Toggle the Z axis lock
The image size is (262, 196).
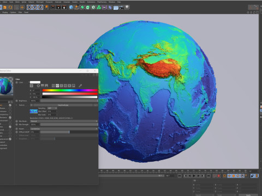40,7
